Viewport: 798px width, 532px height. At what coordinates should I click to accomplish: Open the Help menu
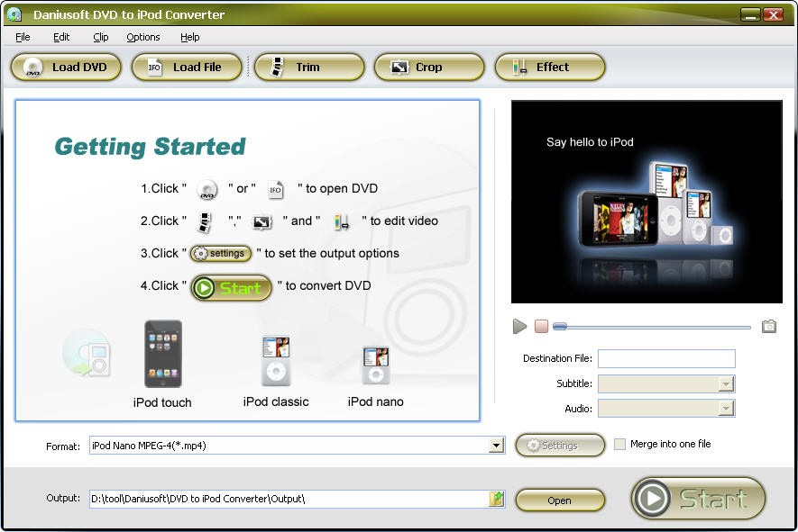point(190,37)
